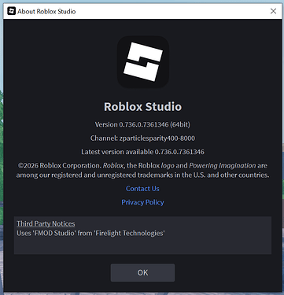Click the FMOD Studio notice line
The height and width of the screenshot is (295, 284).
point(90,233)
